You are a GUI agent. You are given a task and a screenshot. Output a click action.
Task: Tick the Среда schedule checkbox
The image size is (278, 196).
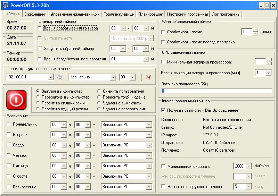click(9, 145)
